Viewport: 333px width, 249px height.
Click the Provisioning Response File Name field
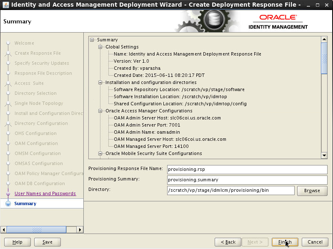coord(247,169)
